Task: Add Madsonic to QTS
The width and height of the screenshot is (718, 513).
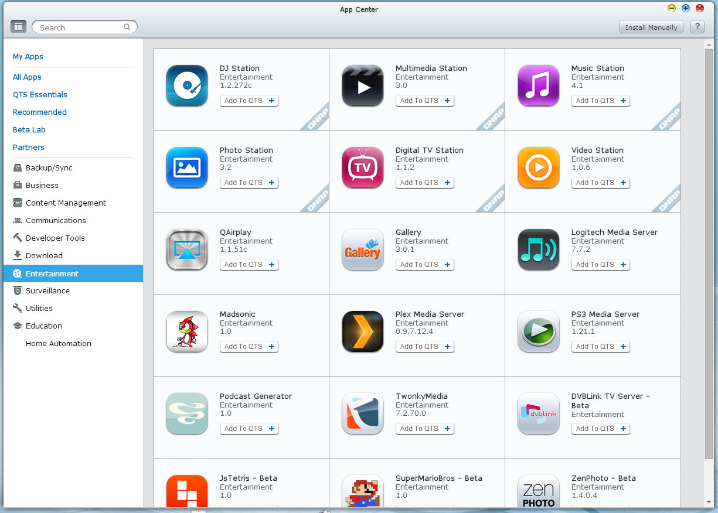Action: coord(249,347)
